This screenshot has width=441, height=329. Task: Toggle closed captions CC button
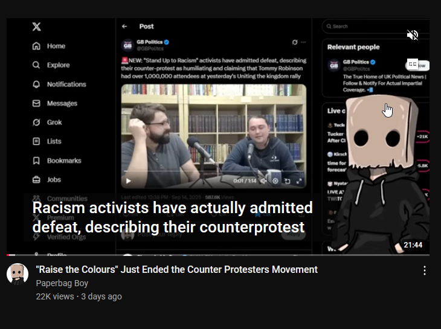413,65
